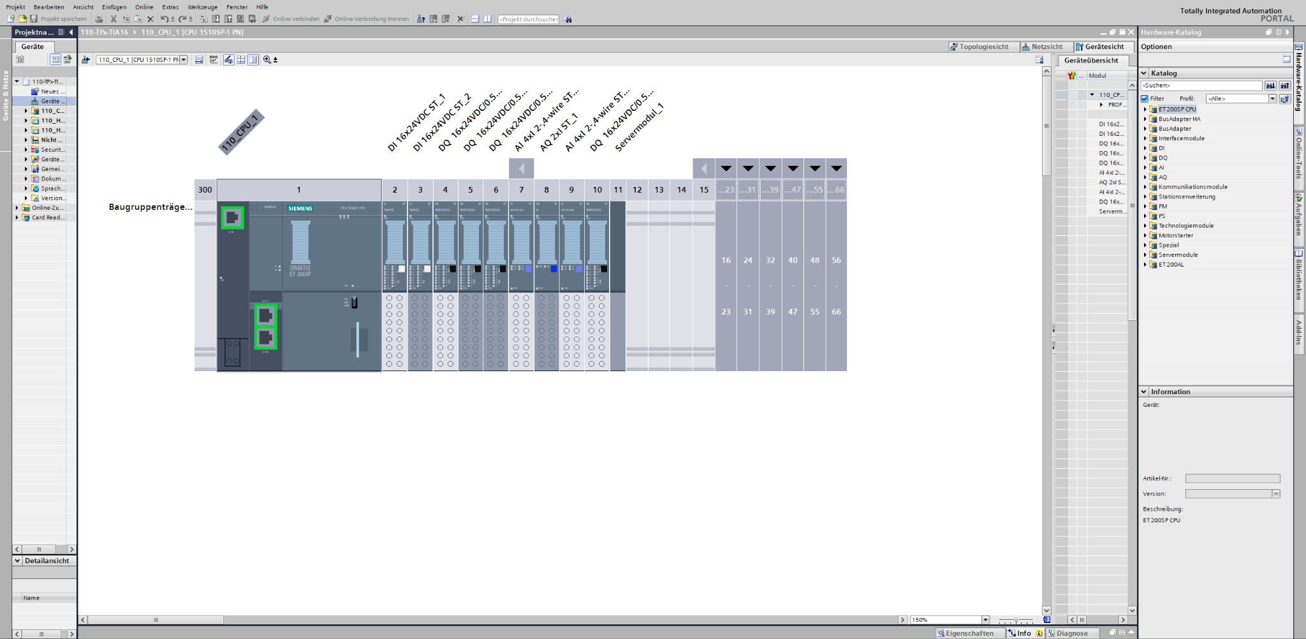The image size is (1306, 639).
Task: Click the go to network view icon
Action: click(85, 59)
